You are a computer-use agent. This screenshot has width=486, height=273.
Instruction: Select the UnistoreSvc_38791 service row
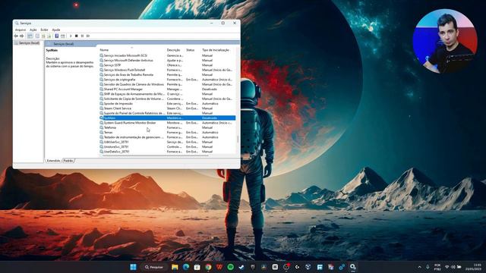[x=167, y=146]
